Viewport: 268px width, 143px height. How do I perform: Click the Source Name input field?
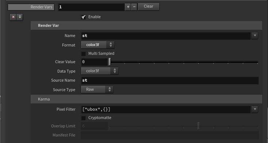[x=170, y=80]
